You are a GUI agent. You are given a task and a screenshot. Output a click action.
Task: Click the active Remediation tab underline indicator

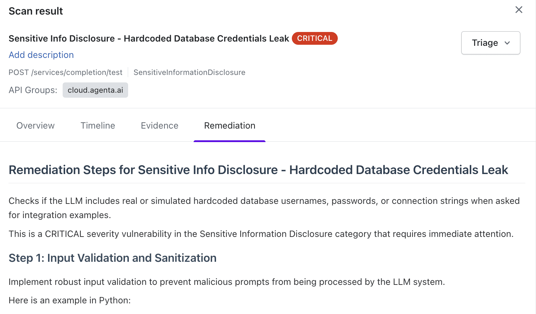(229, 141)
